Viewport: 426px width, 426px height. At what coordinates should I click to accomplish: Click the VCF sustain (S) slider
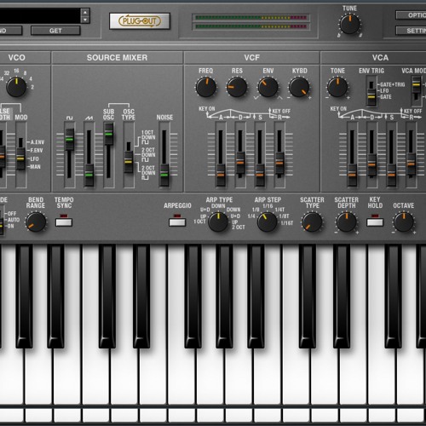(x=260, y=175)
